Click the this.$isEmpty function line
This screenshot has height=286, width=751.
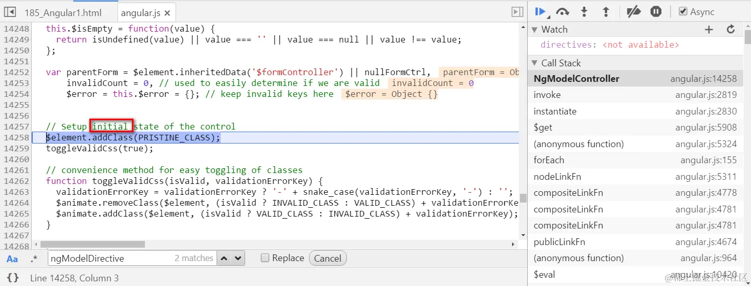[x=130, y=28]
